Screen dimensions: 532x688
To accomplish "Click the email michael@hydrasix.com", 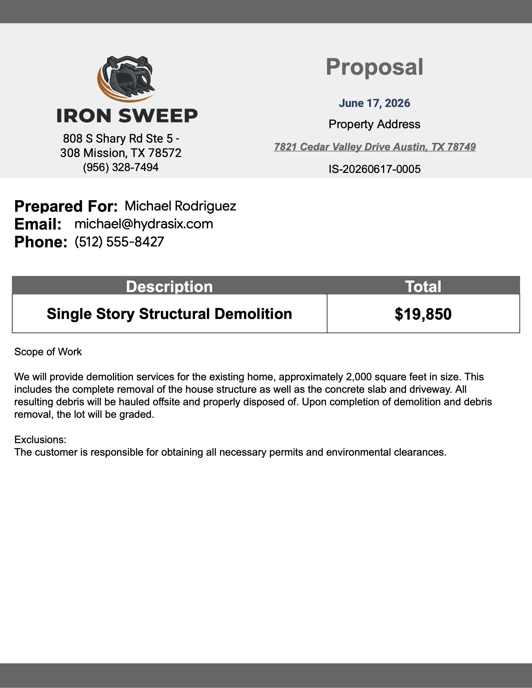I will pos(144,224).
